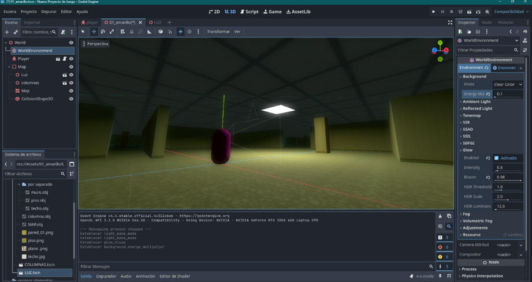Open the Transformar viewport menu
Image resolution: width=532 pixels, height=282 pixels.
pos(218,32)
